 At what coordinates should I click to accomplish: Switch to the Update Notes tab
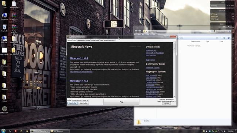pos(71,40)
